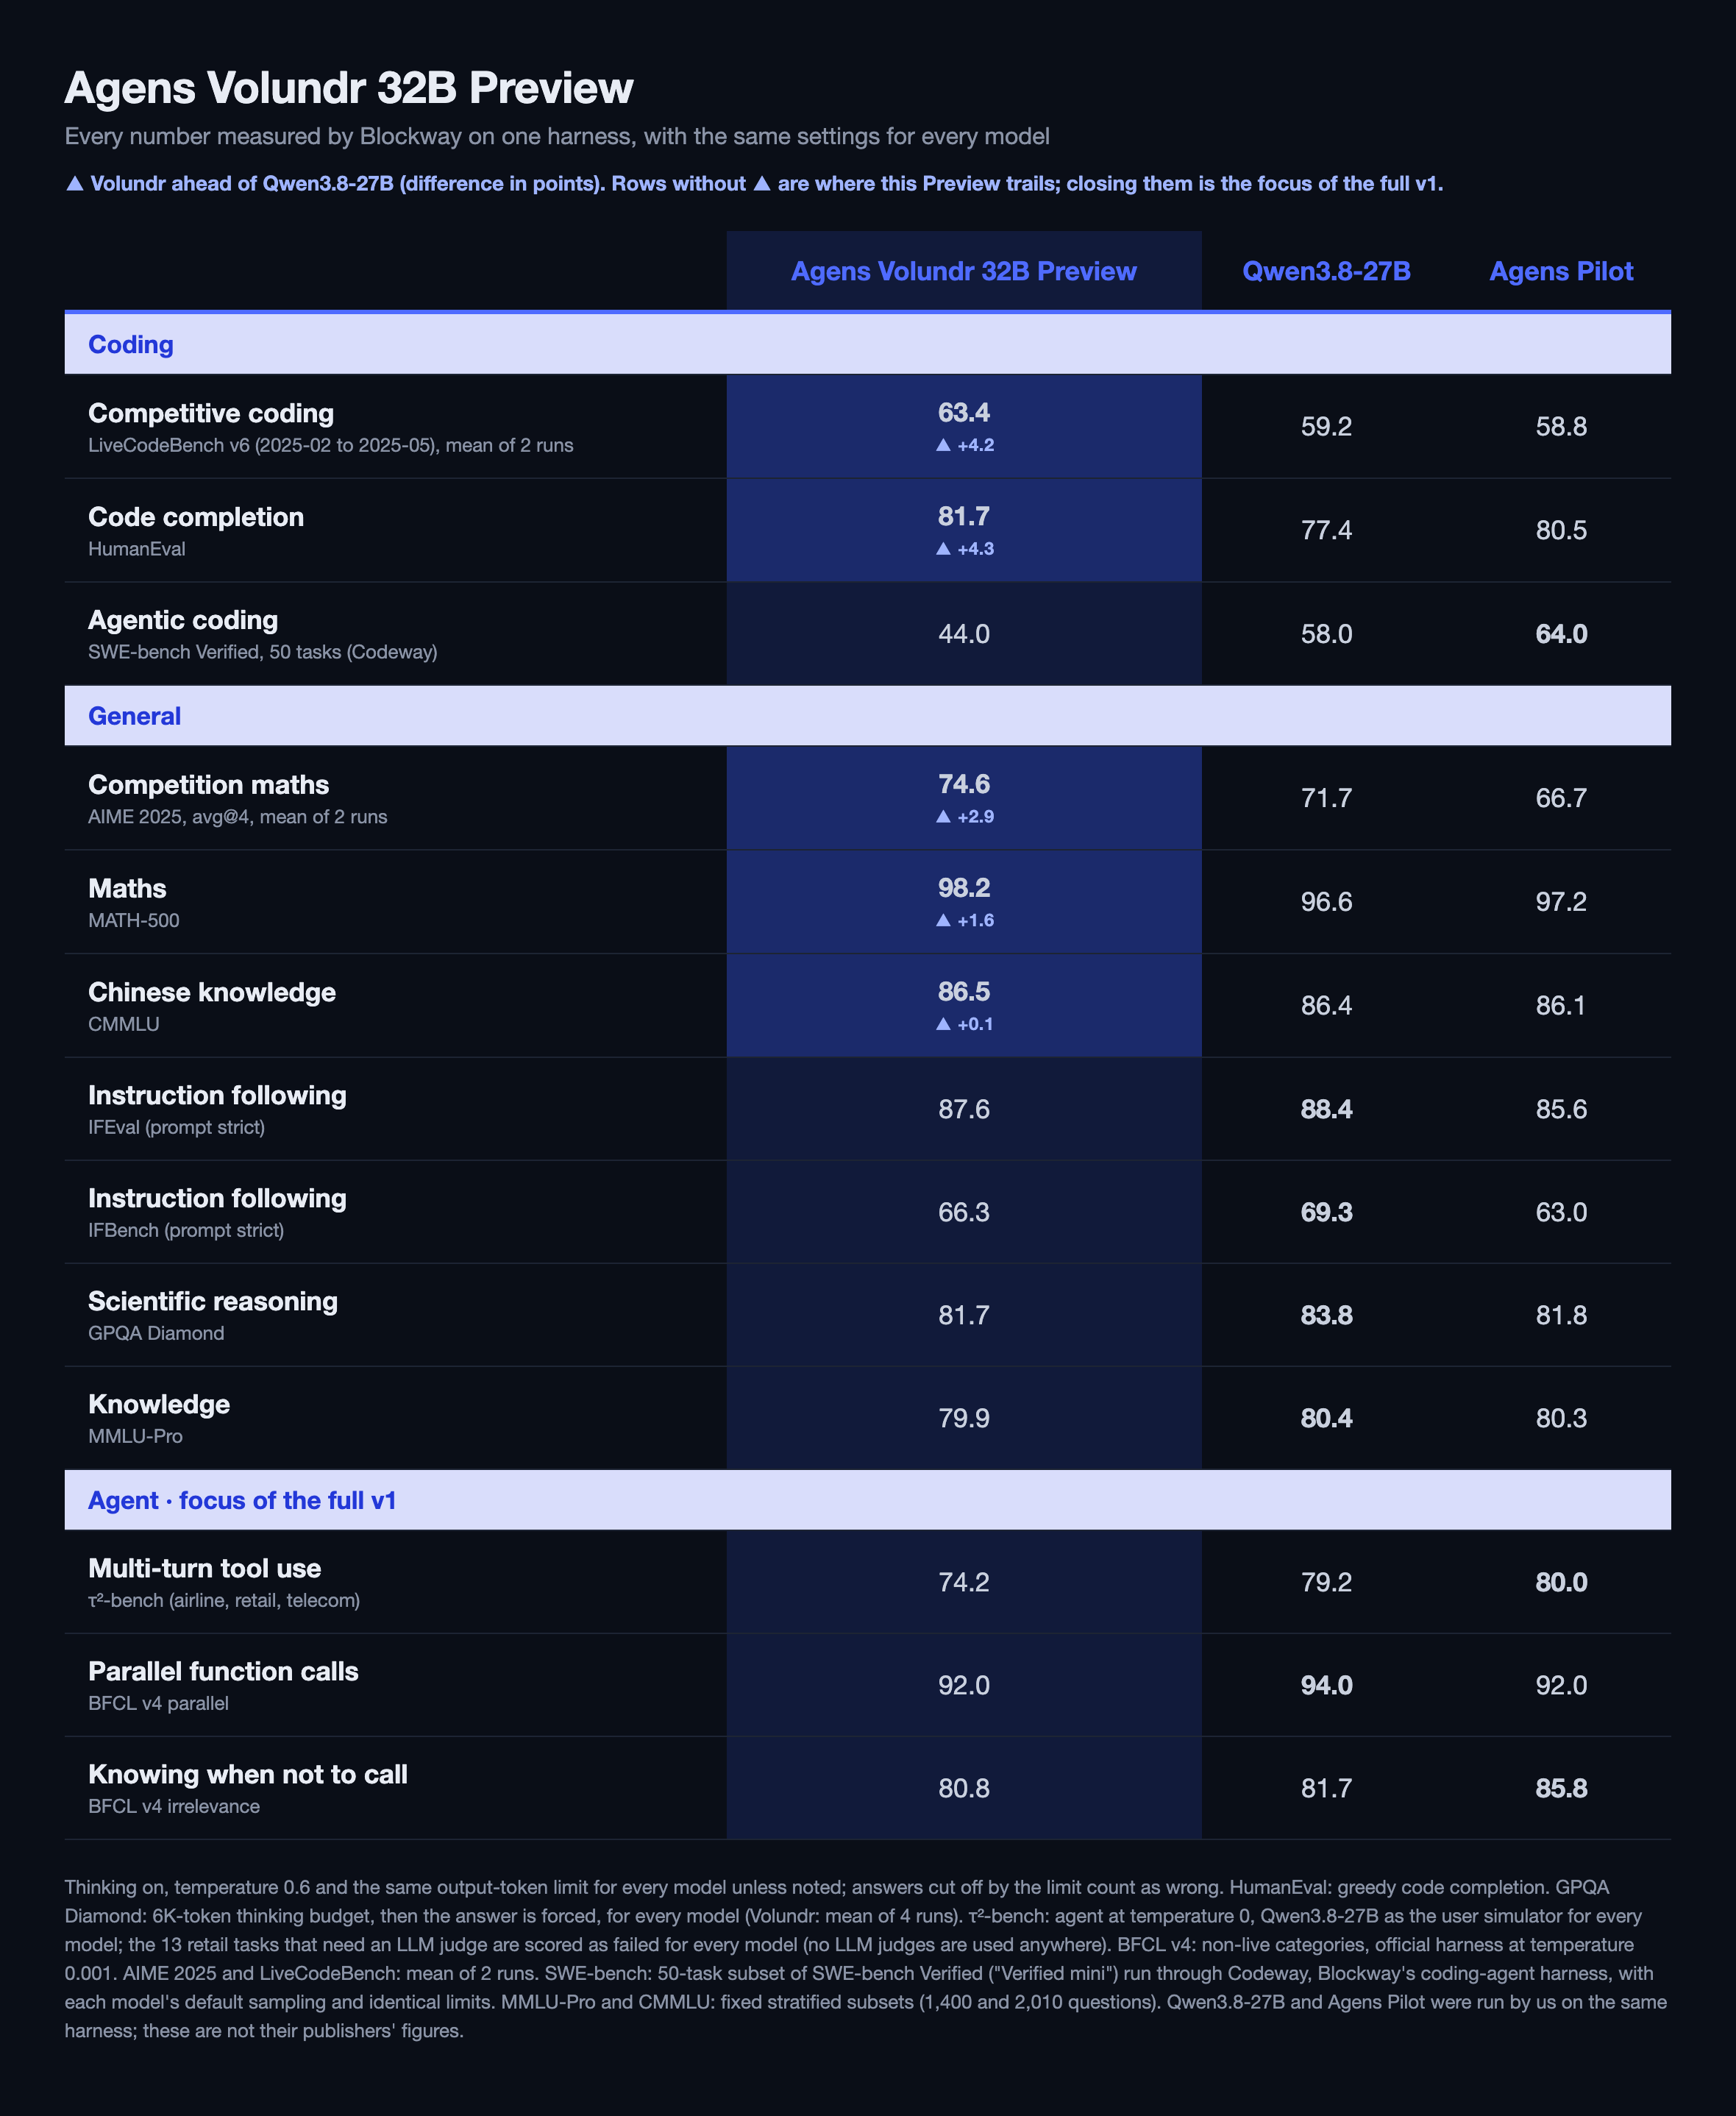Click the Agens Pilot score 64.0
The image size is (1736, 2116).
1561,634
